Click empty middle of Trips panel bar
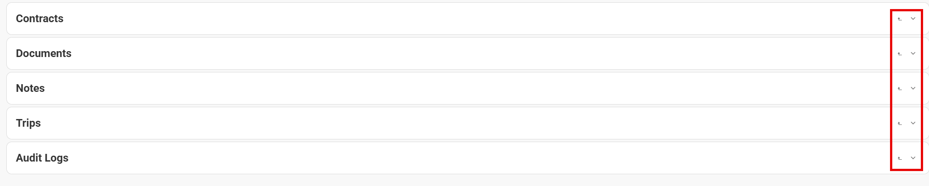Screen dimensions: 929x186 453,123
